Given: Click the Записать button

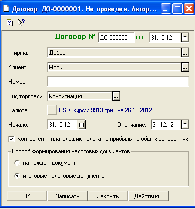Looking at the screenshot, I should [x=67, y=196].
